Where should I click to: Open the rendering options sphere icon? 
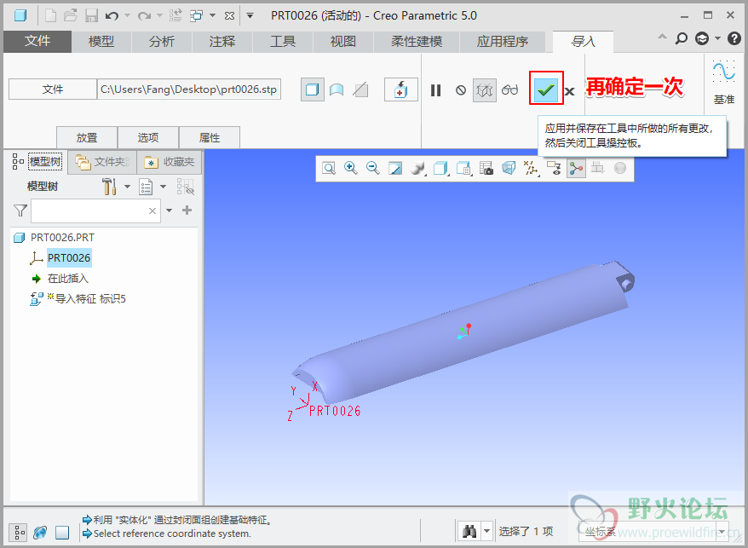417,168
